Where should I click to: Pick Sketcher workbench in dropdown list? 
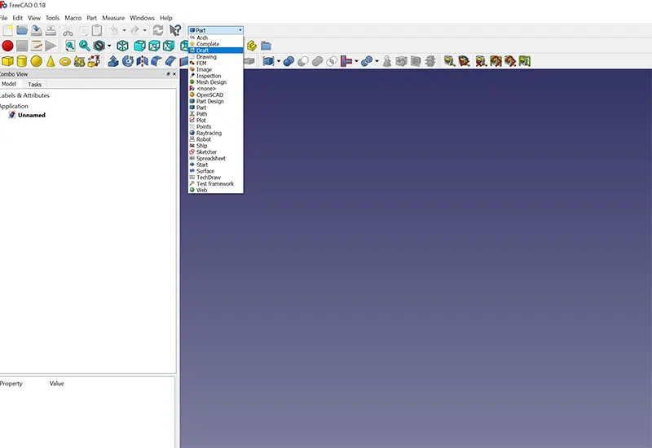pos(216,152)
